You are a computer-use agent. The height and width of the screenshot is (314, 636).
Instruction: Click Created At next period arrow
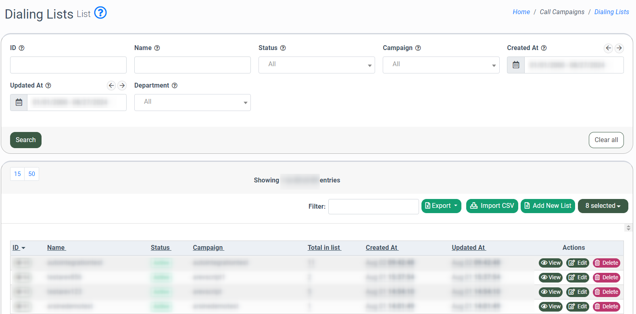[619, 48]
